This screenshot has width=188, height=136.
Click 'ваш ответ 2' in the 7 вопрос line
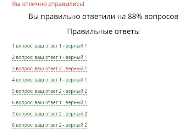pos(48,114)
